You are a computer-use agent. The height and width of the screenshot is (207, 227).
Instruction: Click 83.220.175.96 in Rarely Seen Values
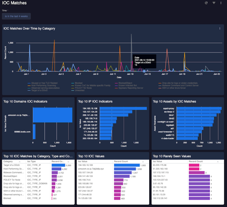point(160,165)
